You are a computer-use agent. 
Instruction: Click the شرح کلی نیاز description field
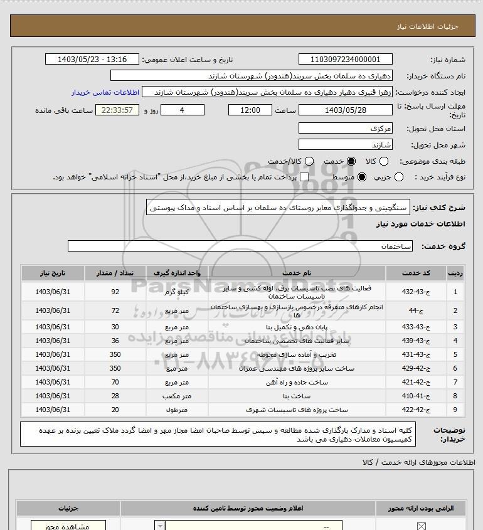click(278, 207)
